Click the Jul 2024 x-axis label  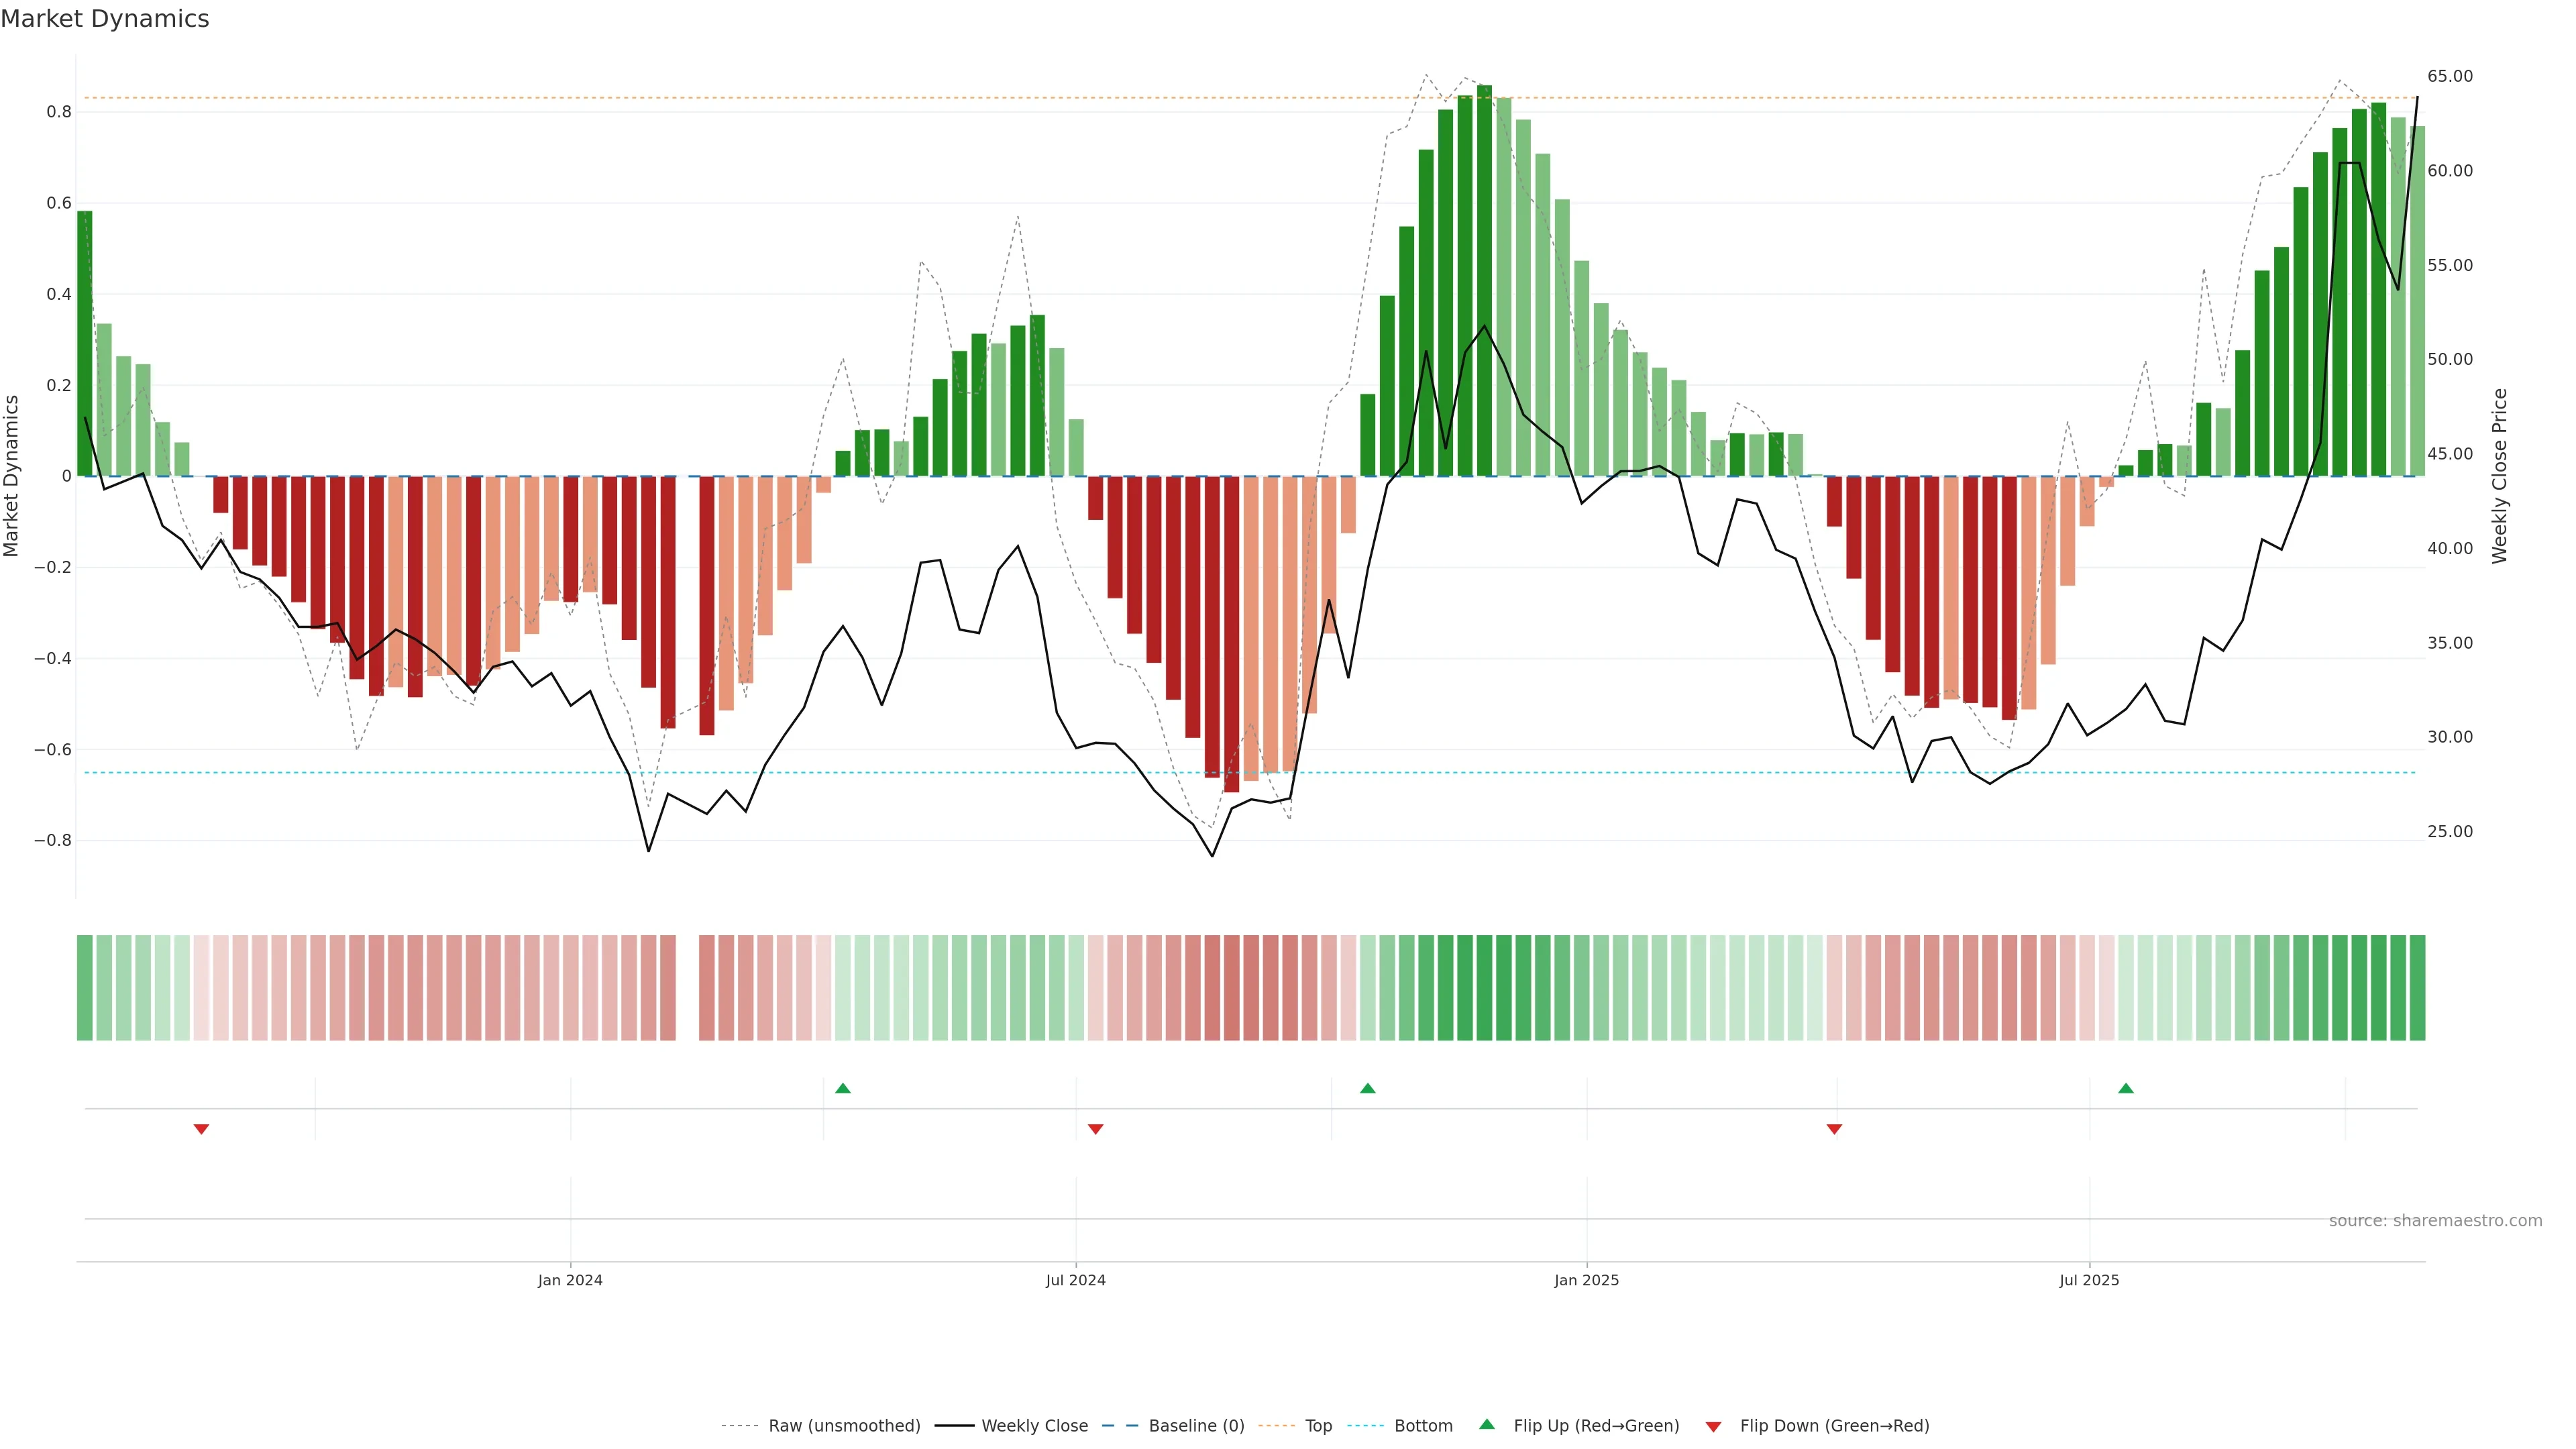(x=1075, y=1280)
